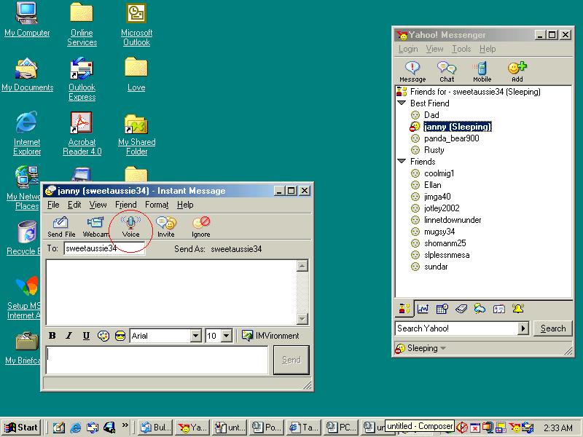Click the Search Yahoo! text field
The image size is (583, 437).
point(455,328)
